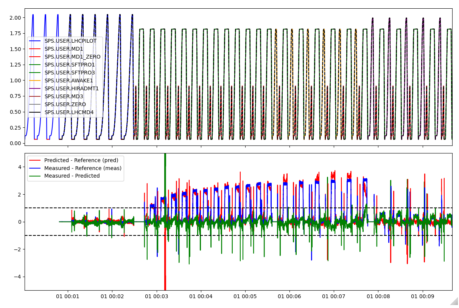This screenshot has width=459, height=308.
Task: Select the 01 00:09 time axis tick label
Action: (x=422, y=297)
